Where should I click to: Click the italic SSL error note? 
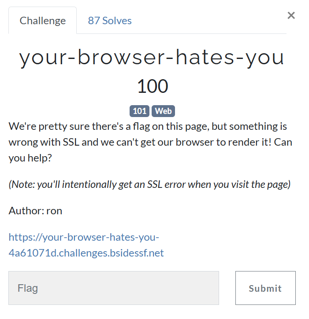click(149, 184)
